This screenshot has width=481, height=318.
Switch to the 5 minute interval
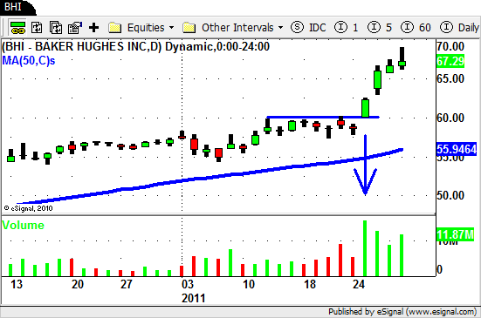pyautogui.click(x=380, y=27)
